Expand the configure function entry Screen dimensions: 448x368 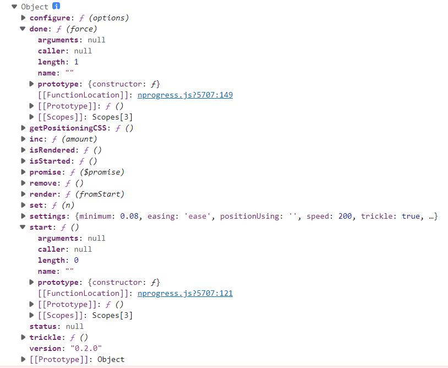[x=23, y=18]
